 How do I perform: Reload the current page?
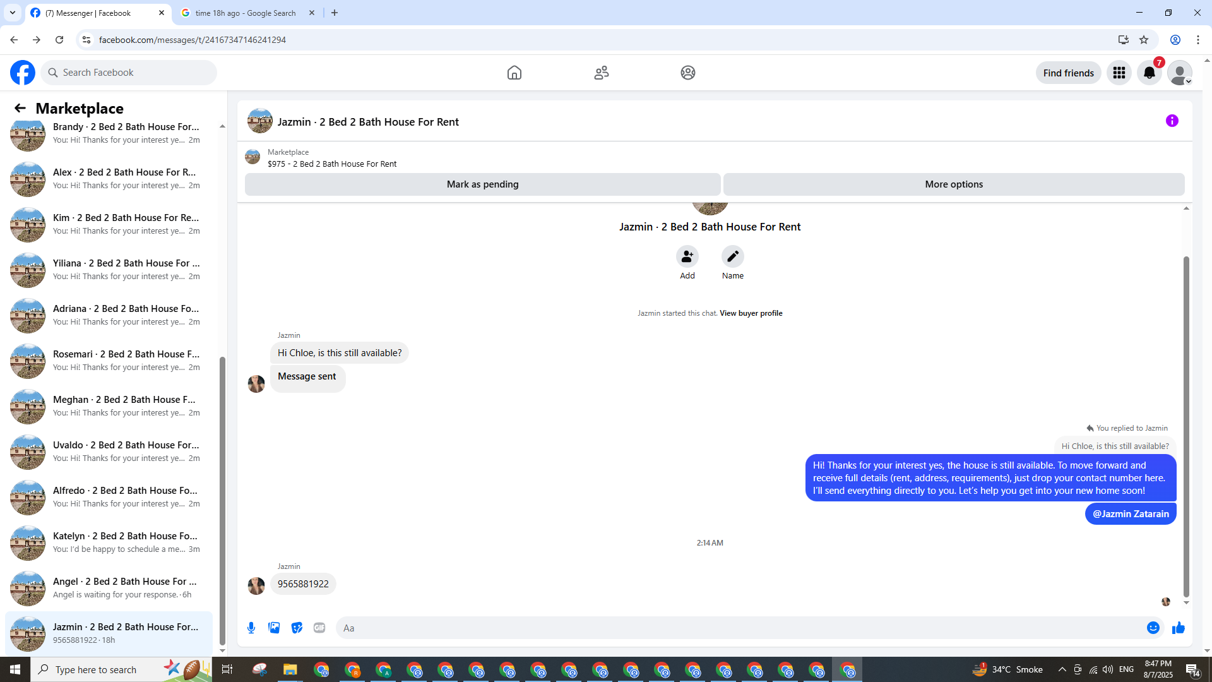pos(59,40)
